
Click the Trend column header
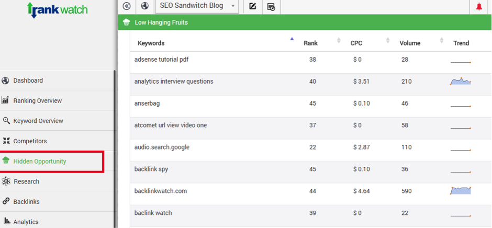coord(461,43)
